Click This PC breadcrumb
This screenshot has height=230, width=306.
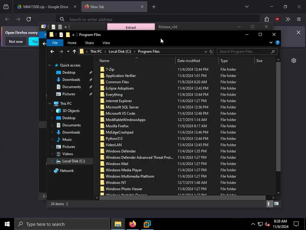coord(96,52)
